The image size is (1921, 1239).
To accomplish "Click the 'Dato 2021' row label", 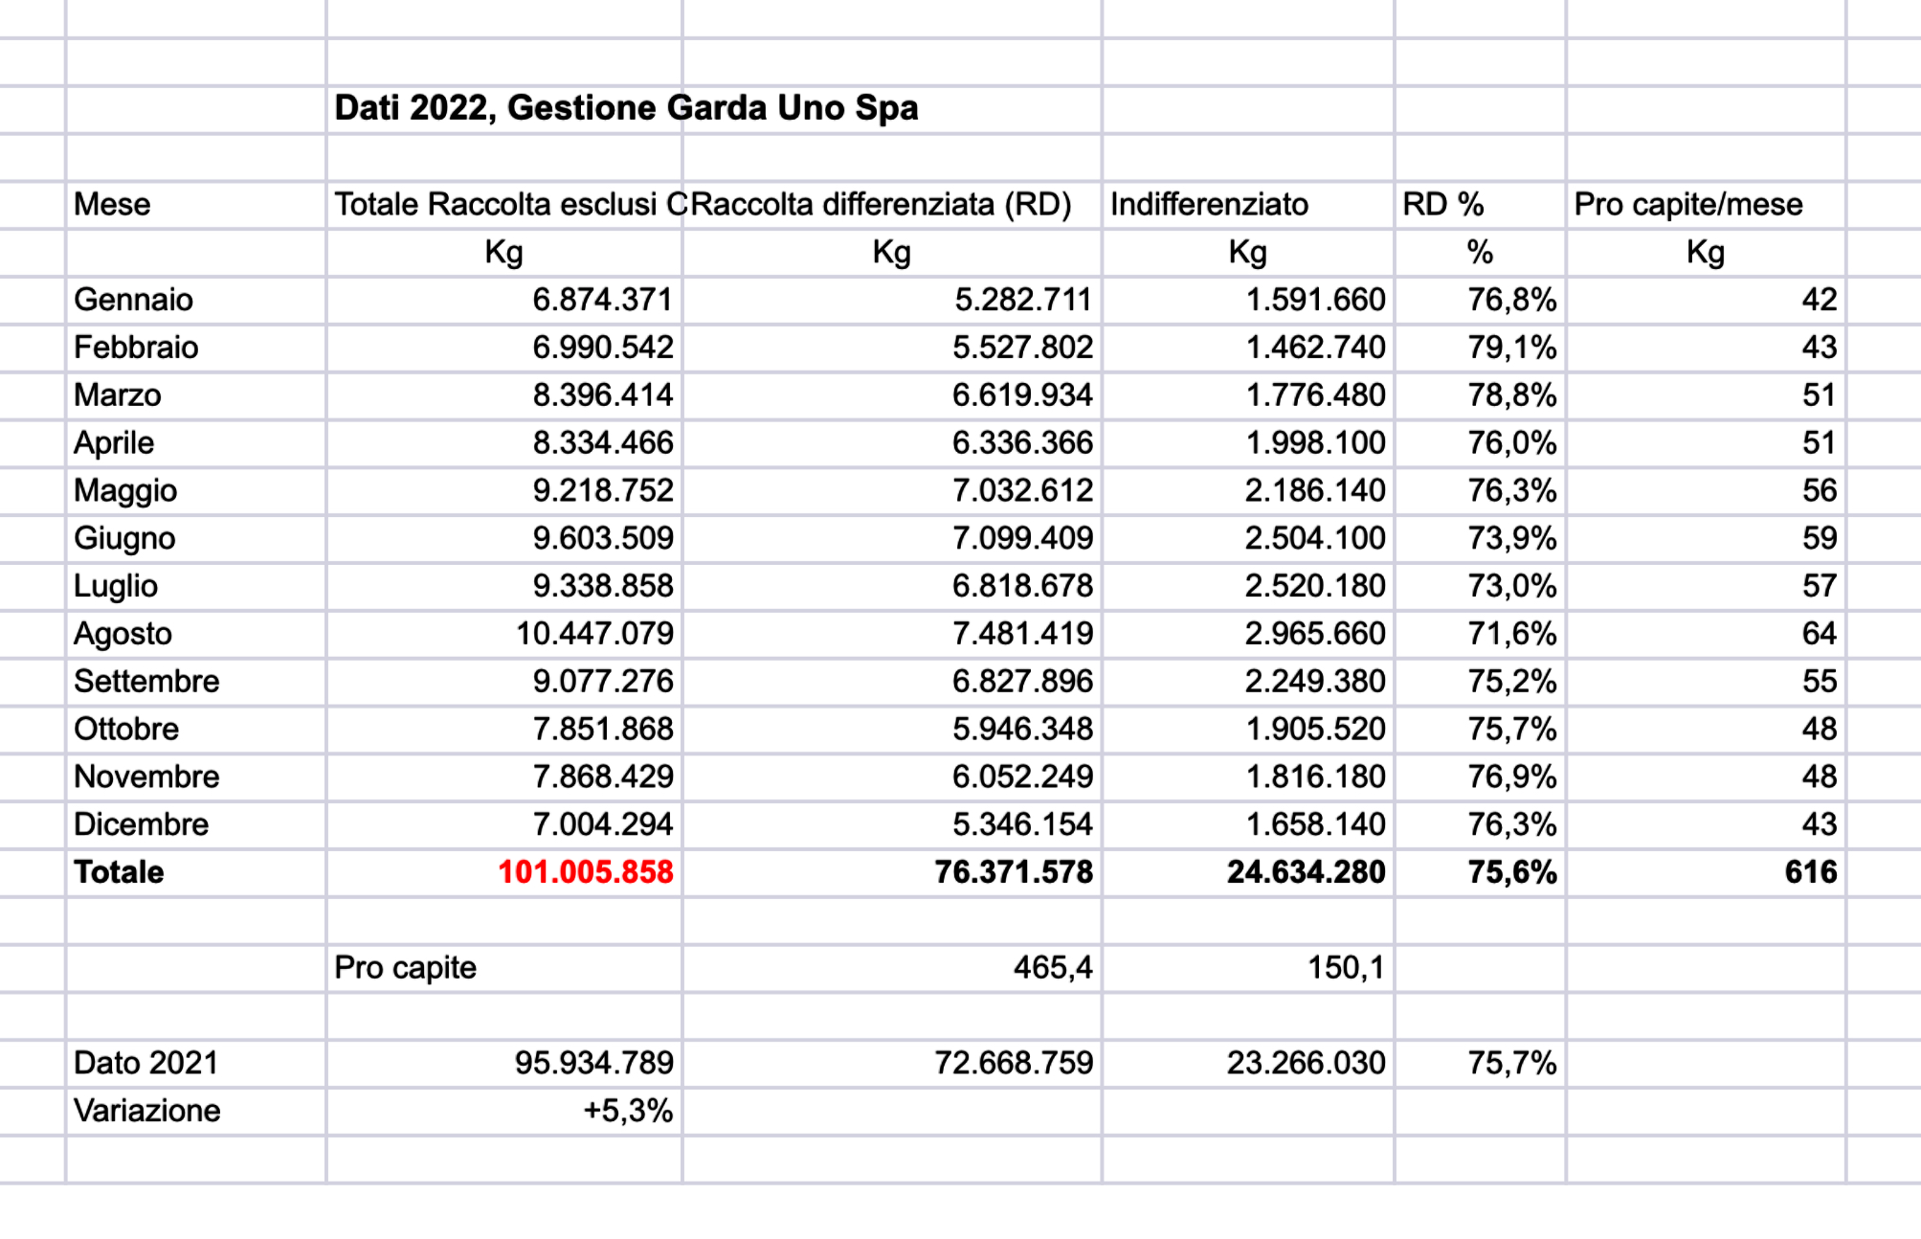I will coord(145,1063).
